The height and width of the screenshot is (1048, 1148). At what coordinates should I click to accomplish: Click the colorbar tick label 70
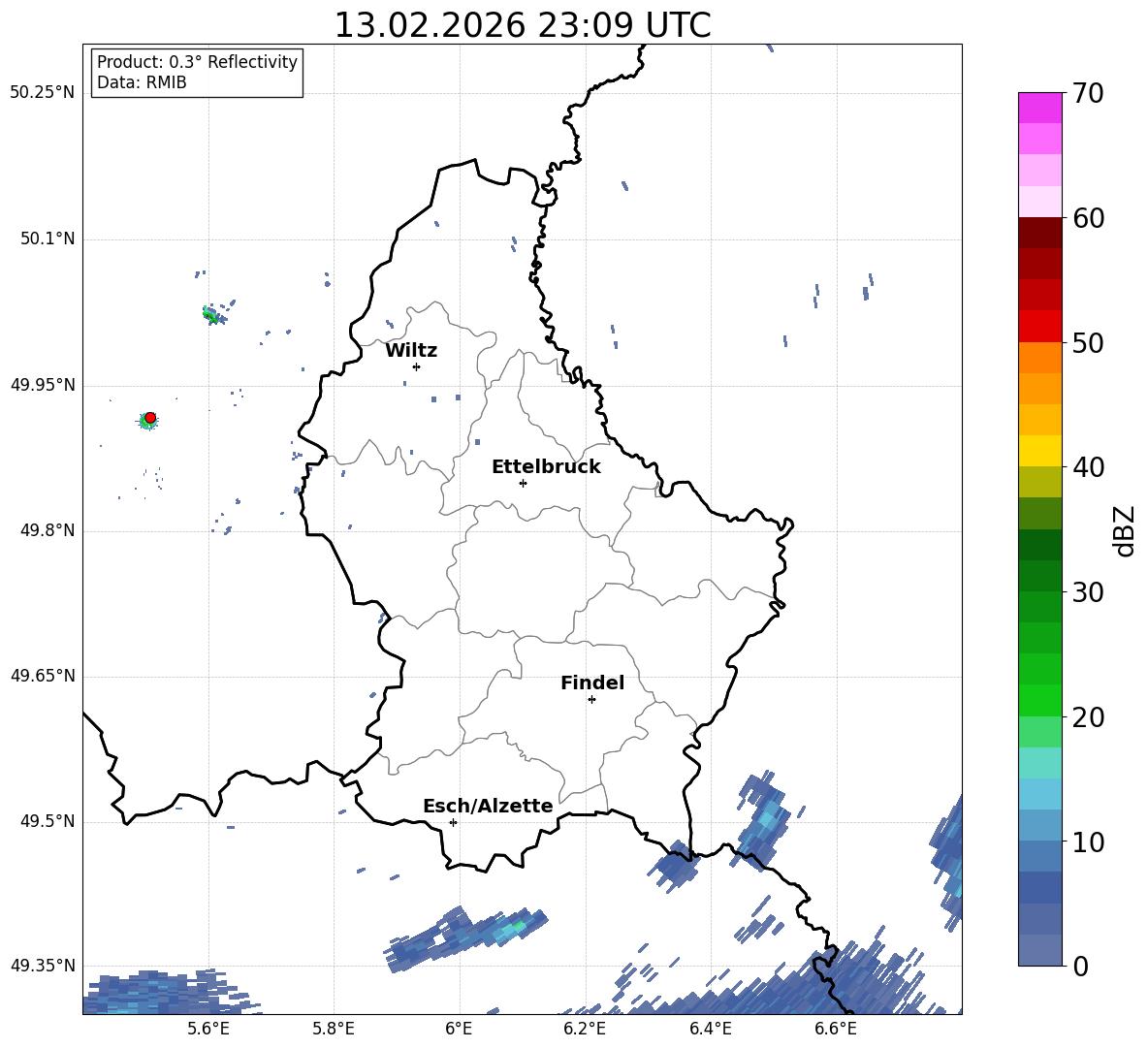pyautogui.click(x=1088, y=93)
